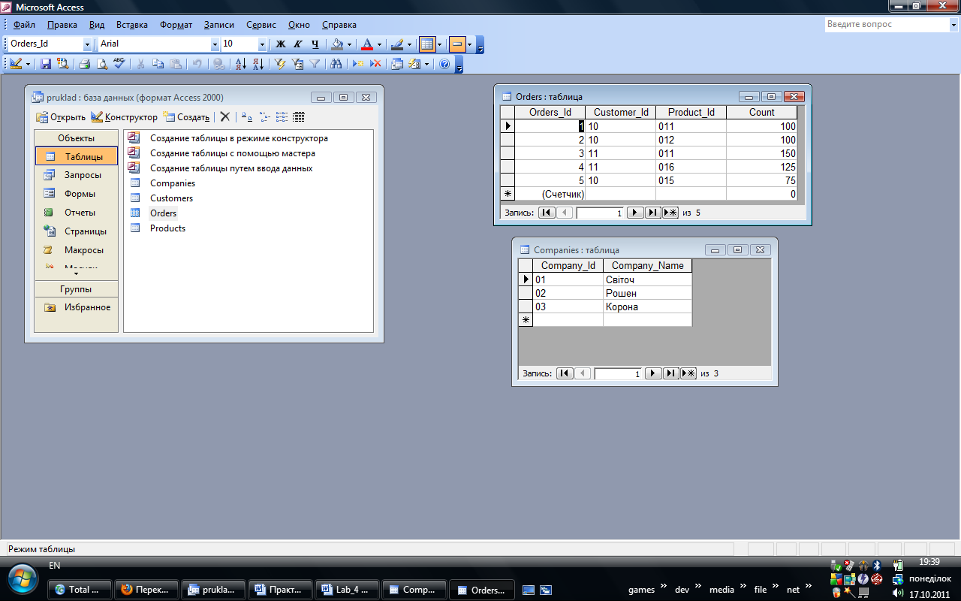Expand the Special Effect dropdown arrow
The image size is (961, 601).
(x=470, y=44)
